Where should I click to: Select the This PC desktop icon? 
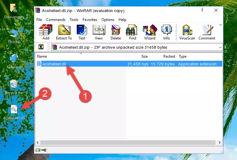tap(14, 36)
